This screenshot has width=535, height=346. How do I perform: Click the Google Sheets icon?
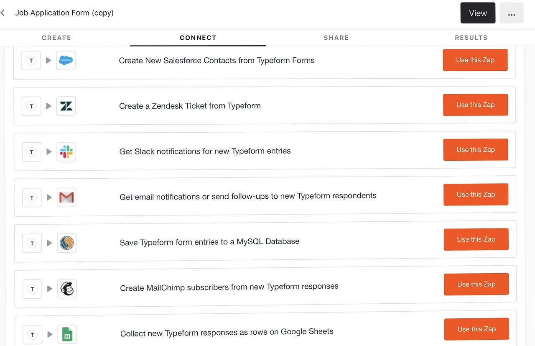click(x=67, y=334)
